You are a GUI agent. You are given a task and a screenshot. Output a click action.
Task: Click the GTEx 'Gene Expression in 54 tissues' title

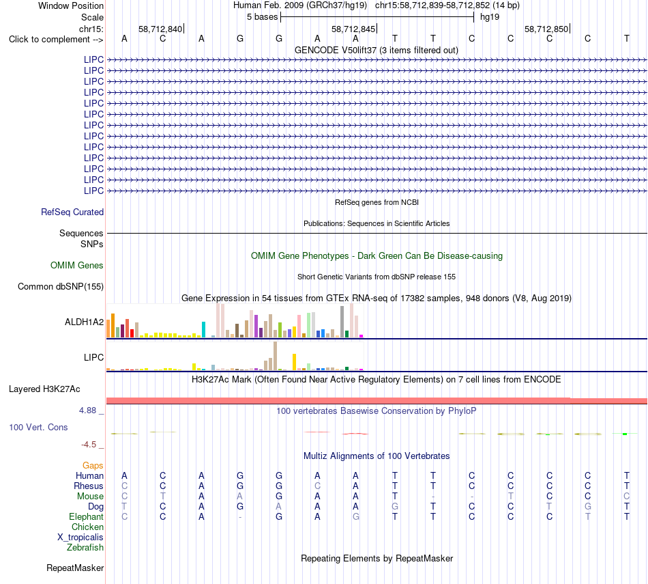tap(377, 298)
